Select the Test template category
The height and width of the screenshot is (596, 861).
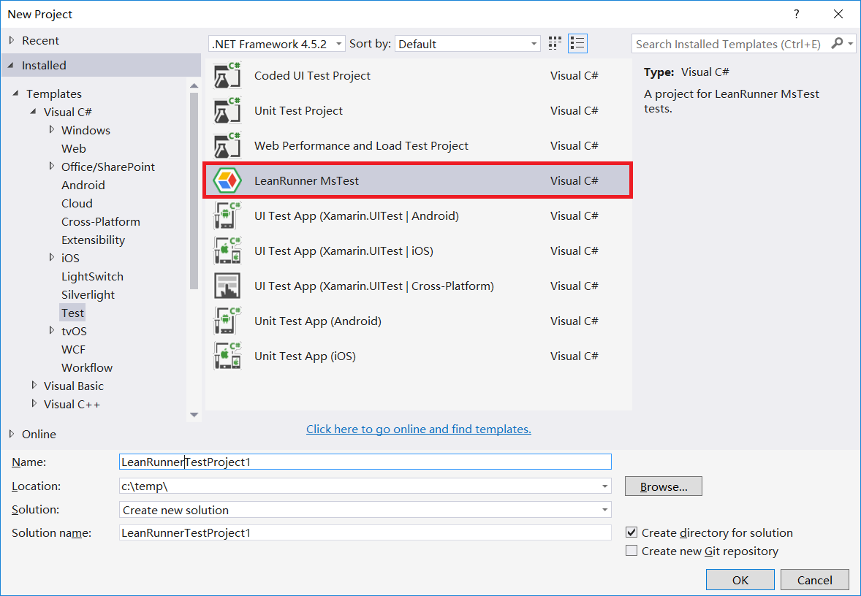pyautogui.click(x=72, y=313)
